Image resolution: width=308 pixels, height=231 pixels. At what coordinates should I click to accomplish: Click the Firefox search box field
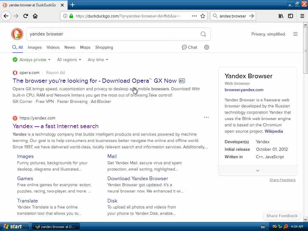click(x=233, y=16)
